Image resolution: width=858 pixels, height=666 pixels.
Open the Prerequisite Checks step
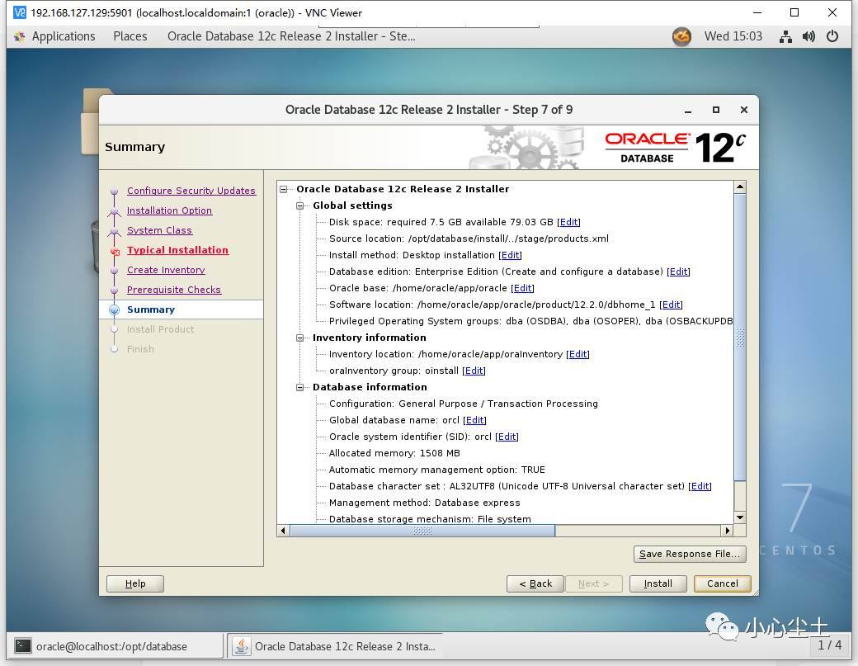(x=173, y=290)
